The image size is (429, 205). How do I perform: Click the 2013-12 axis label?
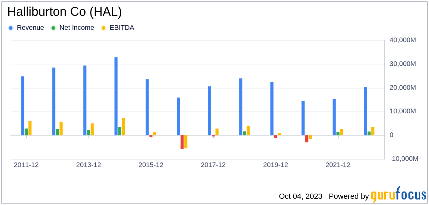[89, 165]
